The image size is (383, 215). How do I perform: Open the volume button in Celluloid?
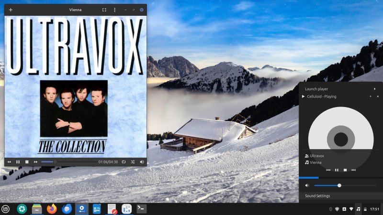[142, 162]
